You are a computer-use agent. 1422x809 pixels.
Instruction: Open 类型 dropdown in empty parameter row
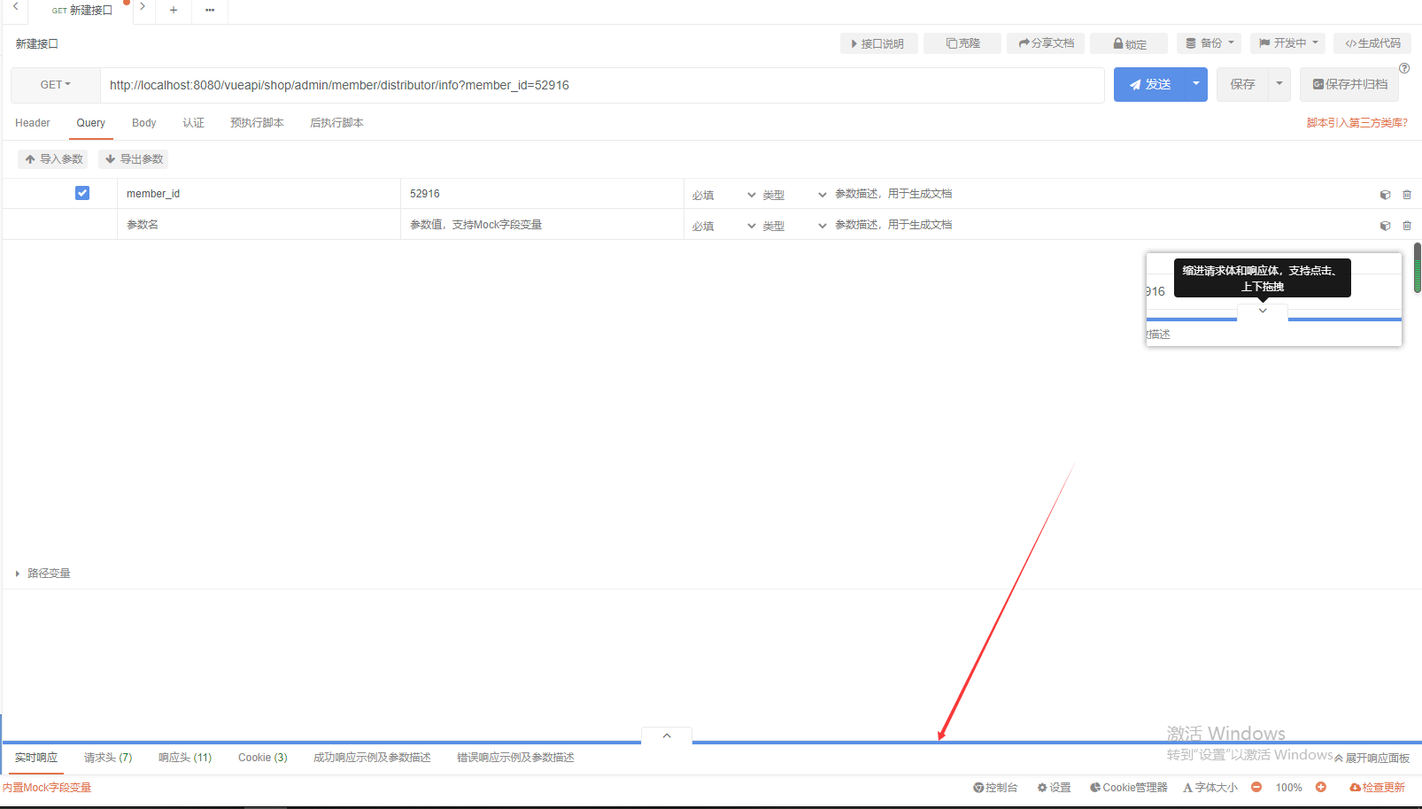pos(794,226)
